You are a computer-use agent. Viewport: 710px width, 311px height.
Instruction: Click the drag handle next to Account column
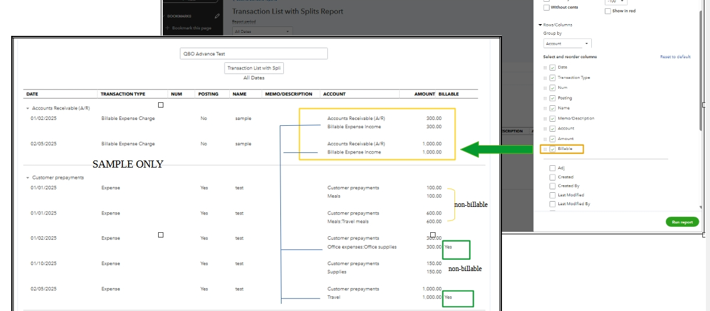point(545,128)
